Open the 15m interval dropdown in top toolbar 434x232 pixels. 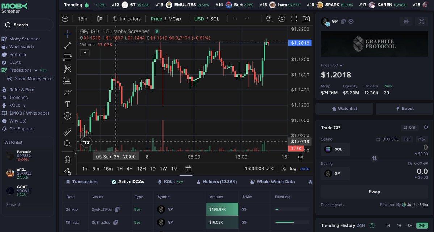click(83, 19)
